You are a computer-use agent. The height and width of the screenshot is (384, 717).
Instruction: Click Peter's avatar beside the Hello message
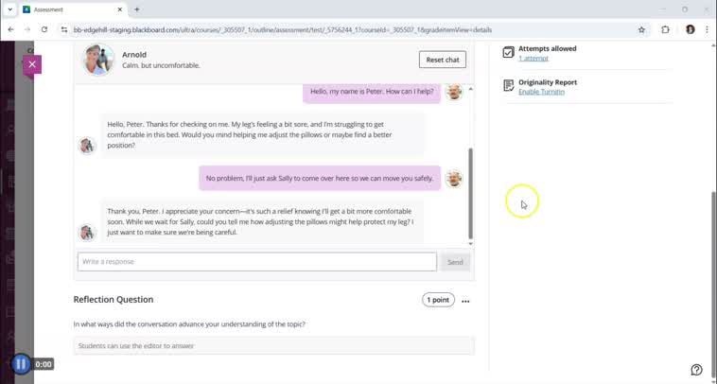point(454,92)
